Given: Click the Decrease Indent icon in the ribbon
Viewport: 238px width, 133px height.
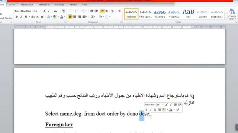Looking at the screenshot, I should click(92, 11).
